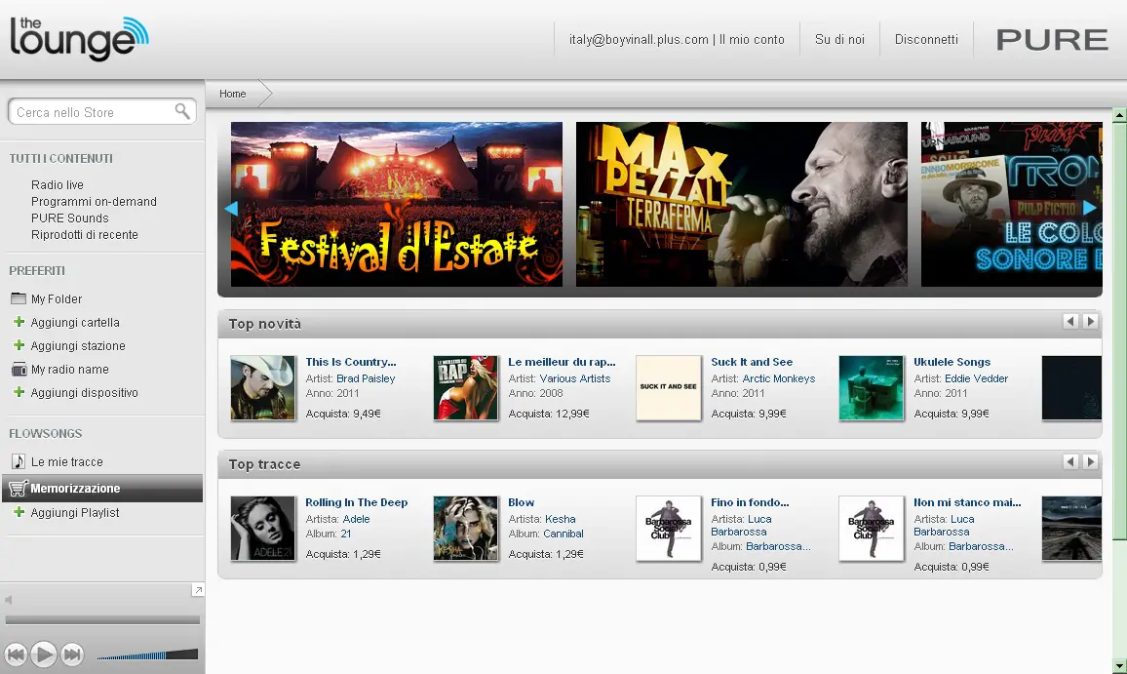The height and width of the screenshot is (674, 1127).
Task: Open Le mie tracce in the sidebar
Action: click(67, 461)
